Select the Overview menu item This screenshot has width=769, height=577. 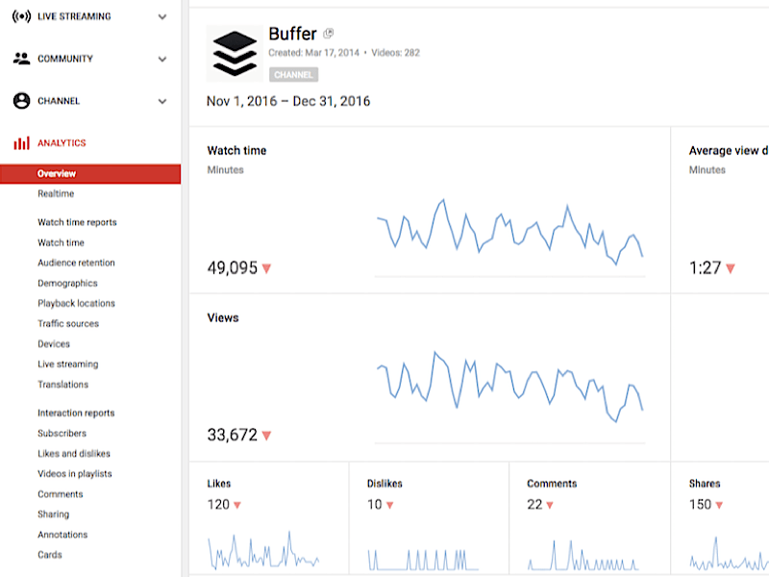pos(90,174)
